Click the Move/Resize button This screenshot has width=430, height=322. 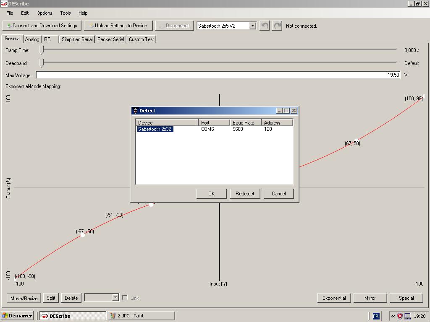click(24, 298)
